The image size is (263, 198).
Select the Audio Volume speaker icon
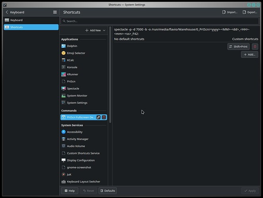pyautogui.click(x=63, y=146)
